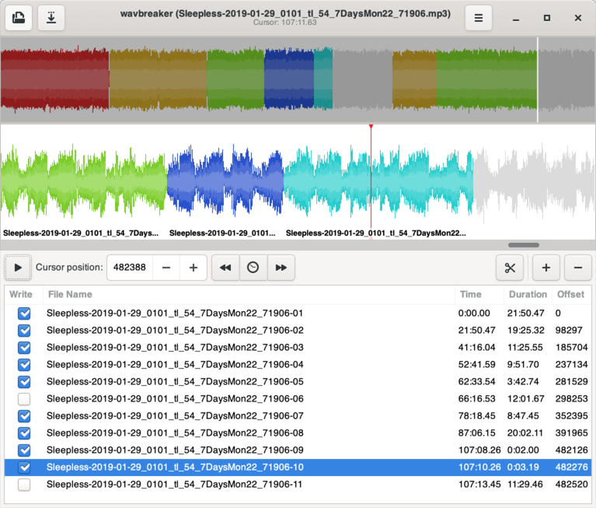Click the scissors split track icon
This screenshot has height=508, width=596.
(510, 268)
